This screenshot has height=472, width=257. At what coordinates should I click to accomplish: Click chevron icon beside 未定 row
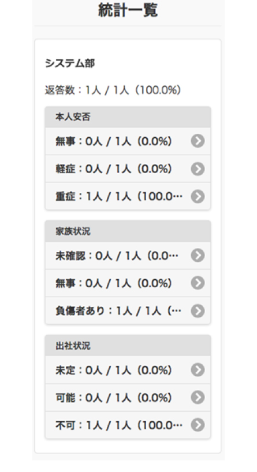click(198, 369)
